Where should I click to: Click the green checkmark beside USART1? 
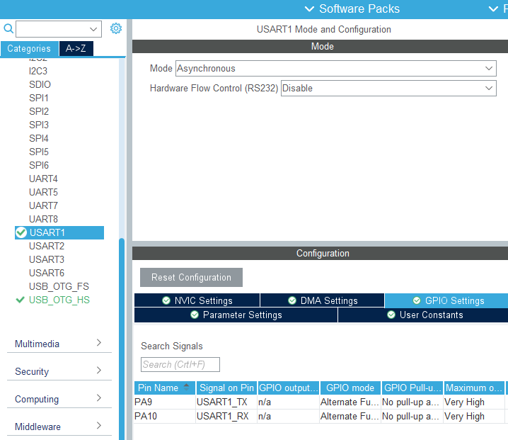click(21, 232)
